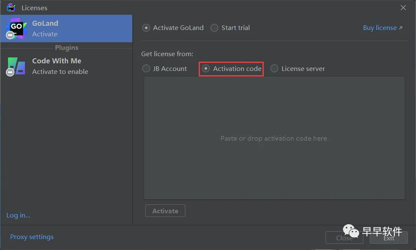Click the activation code paste area

coord(274,138)
